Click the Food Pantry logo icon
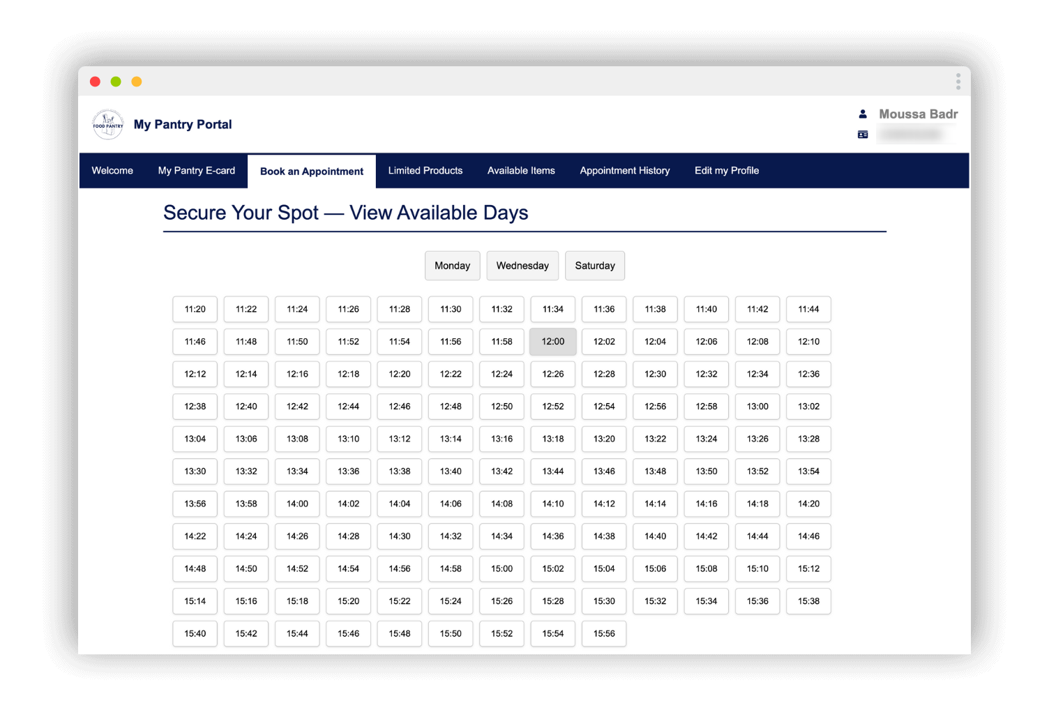1049x710 pixels. (108, 124)
